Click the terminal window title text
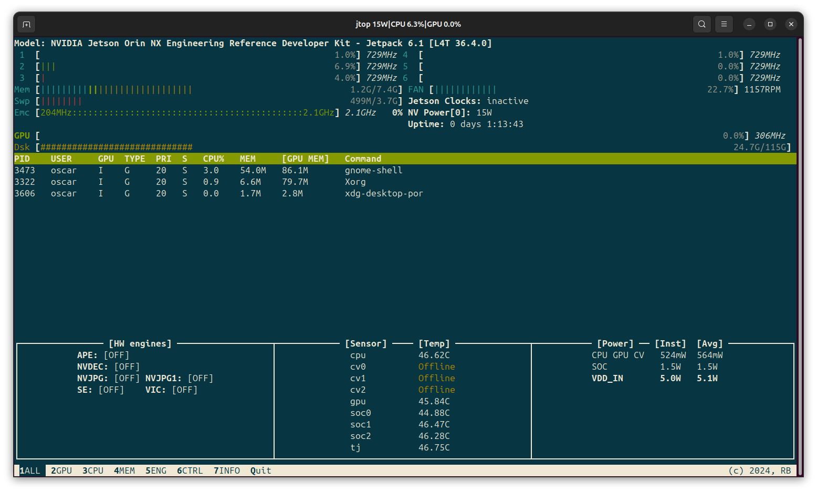The height and width of the screenshot is (492, 817). (x=408, y=24)
